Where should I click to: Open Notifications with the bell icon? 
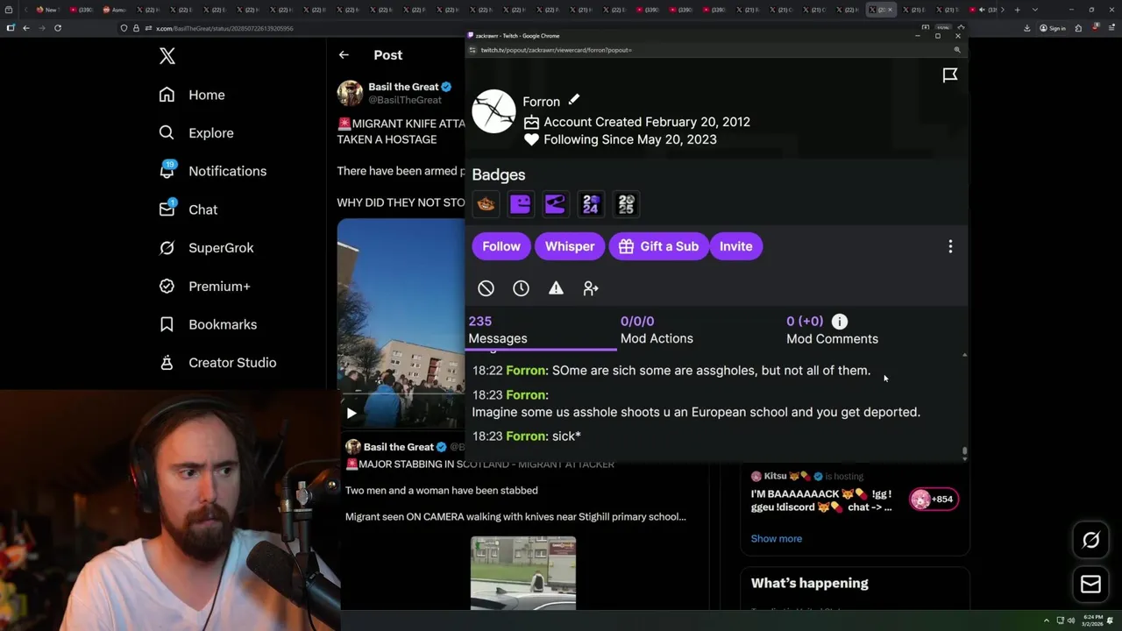[167, 171]
